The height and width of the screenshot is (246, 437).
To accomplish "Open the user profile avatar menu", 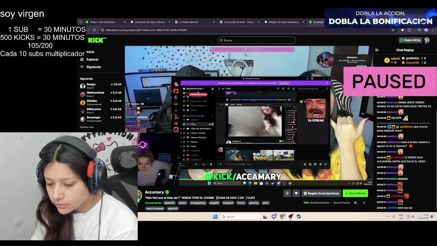I will (x=426, y=40).
